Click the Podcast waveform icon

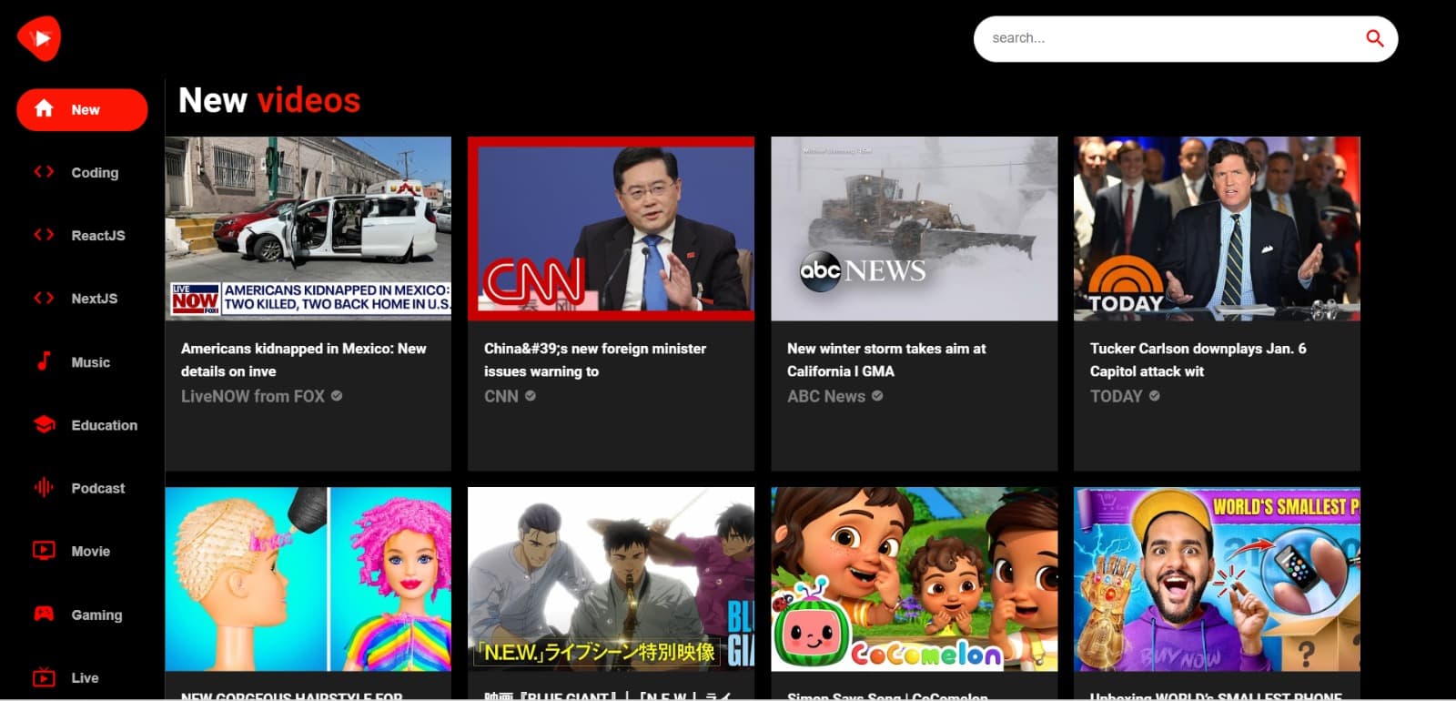tap(44, 487)
